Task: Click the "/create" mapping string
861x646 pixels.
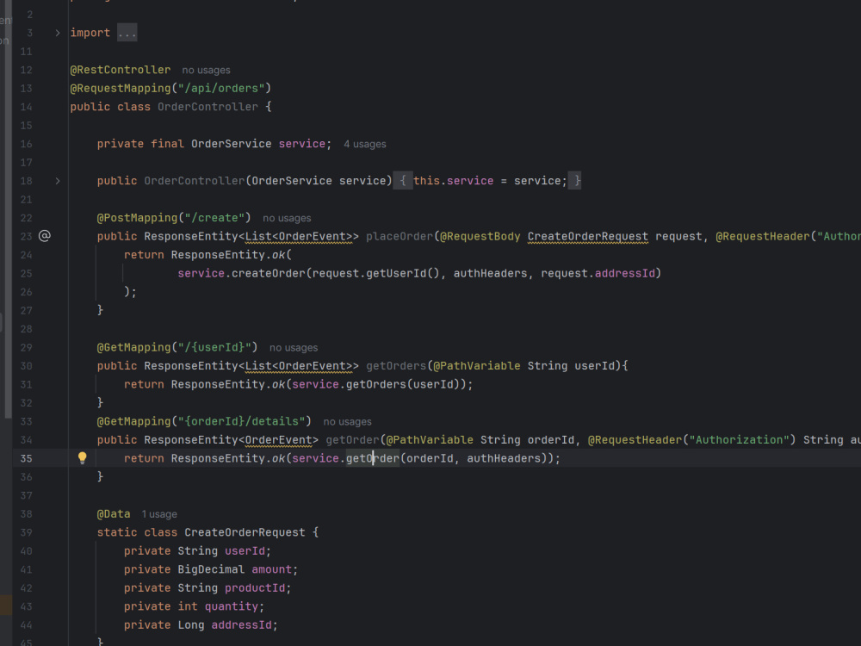Action: click(214, 218)
